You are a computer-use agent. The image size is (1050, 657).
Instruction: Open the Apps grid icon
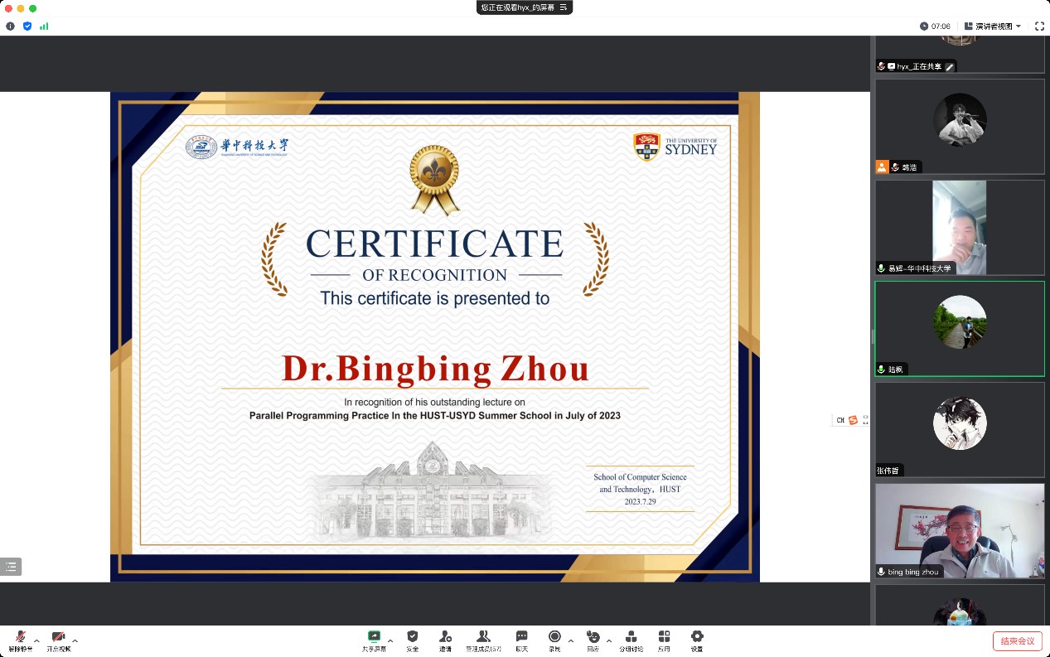(664, 637)
